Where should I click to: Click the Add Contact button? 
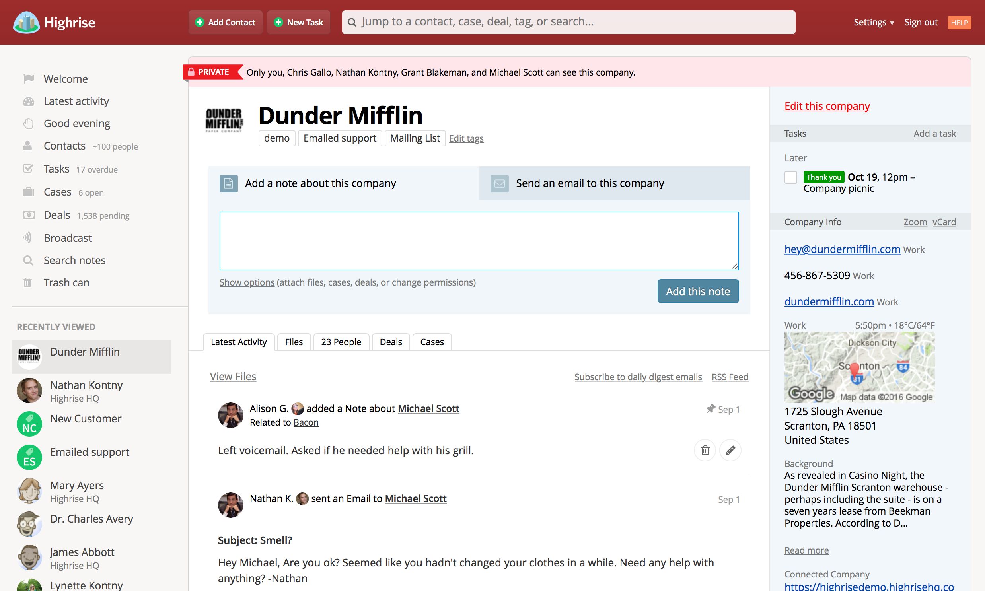226,22
